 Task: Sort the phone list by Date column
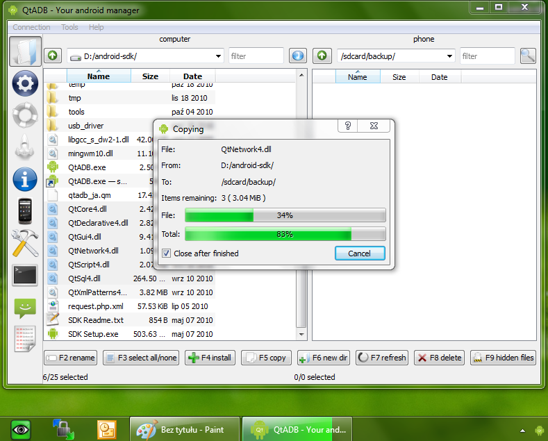click(x=440, y=76)
